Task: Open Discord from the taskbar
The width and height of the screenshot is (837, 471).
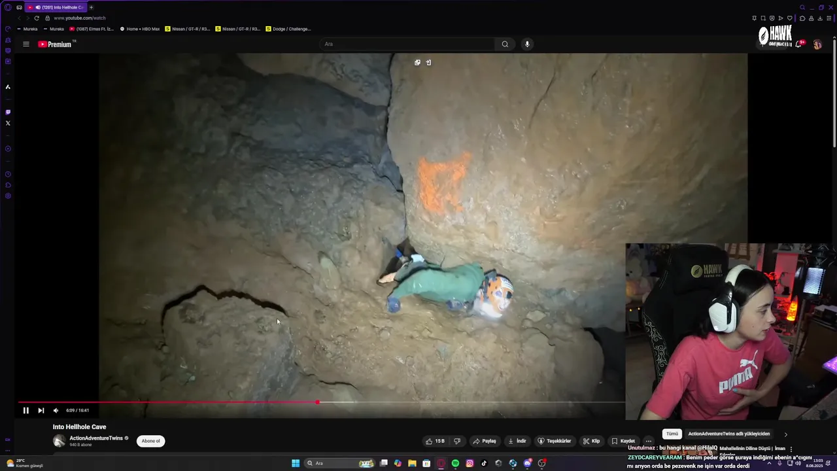Action: point(527,463)
